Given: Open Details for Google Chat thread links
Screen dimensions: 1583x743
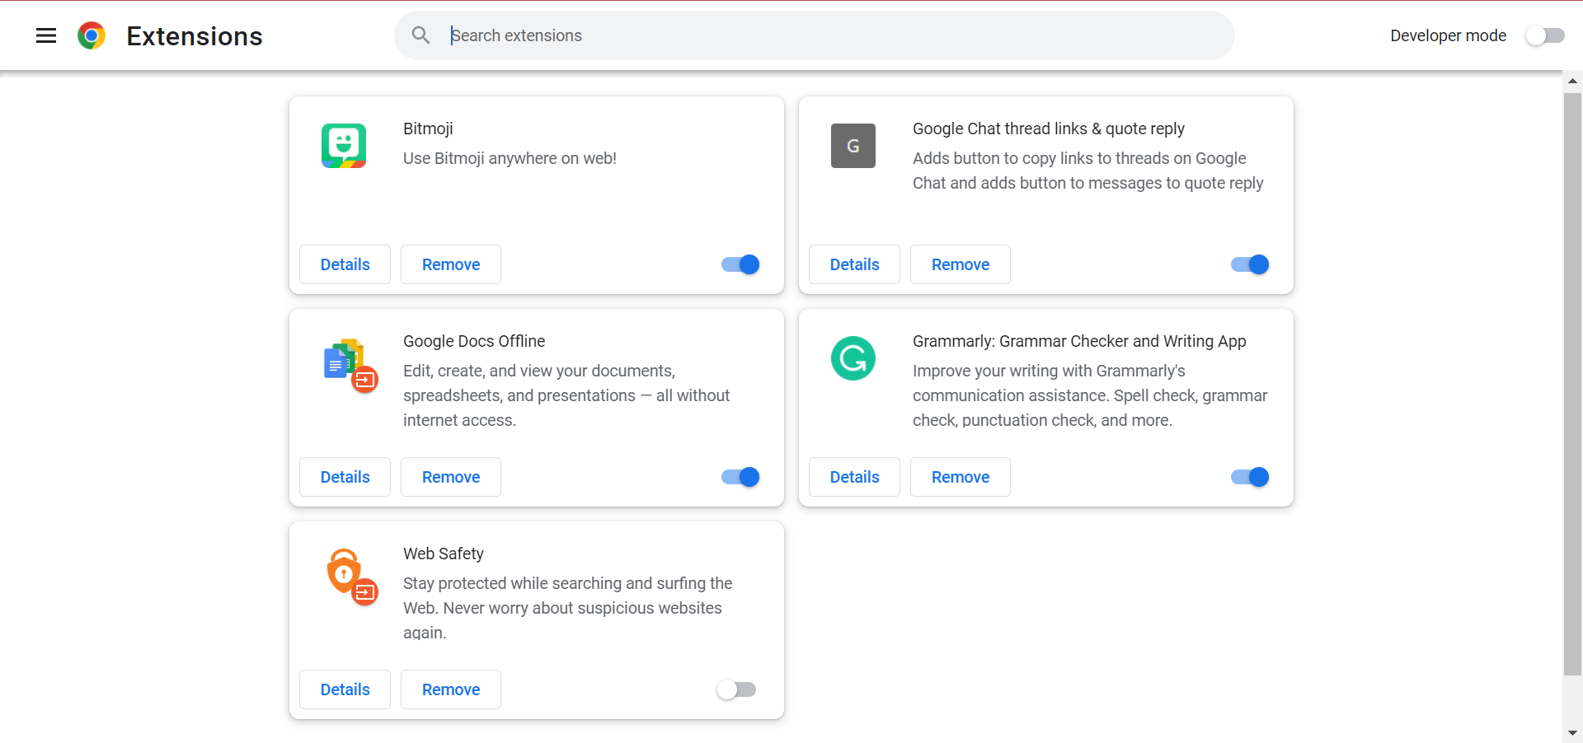Looking at the screenshot, I should pyautogui.click(x=854, y=264).
